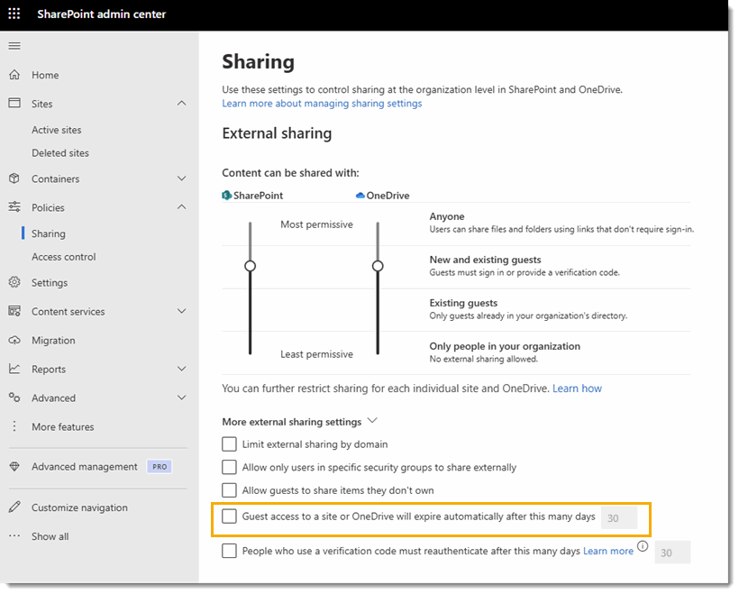The height and width of the screenshot is (594, 739).
Task: Click New and existing guests label
Action: [x=485, y=260]
